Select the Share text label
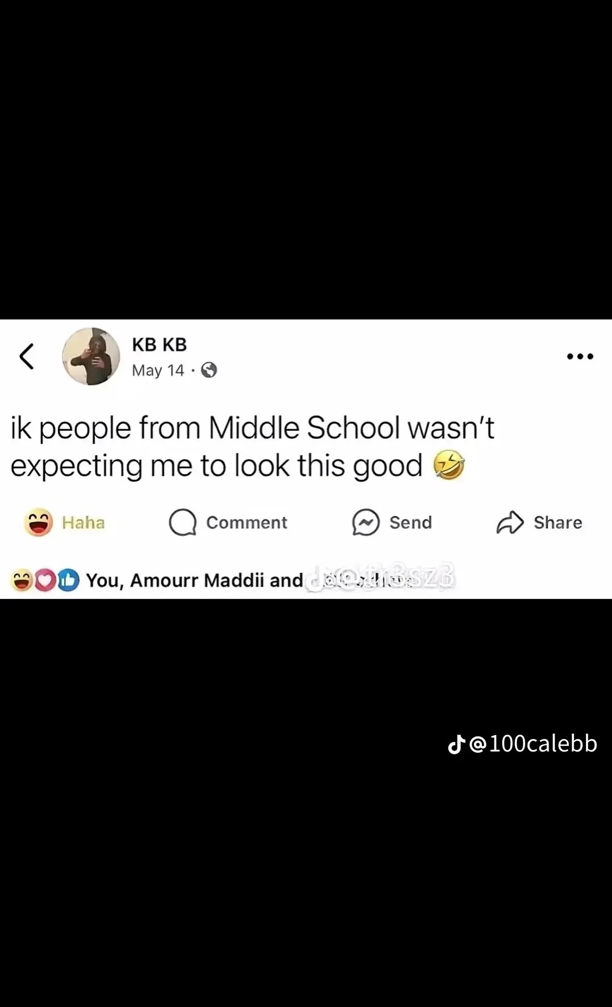Viewport: 612px width, 1007px height. (557, 523)
